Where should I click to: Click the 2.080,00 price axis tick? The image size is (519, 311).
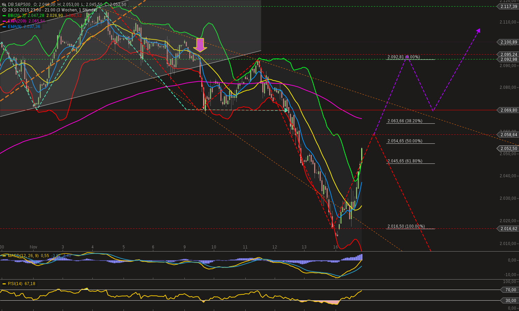click(x=509, y=87)
